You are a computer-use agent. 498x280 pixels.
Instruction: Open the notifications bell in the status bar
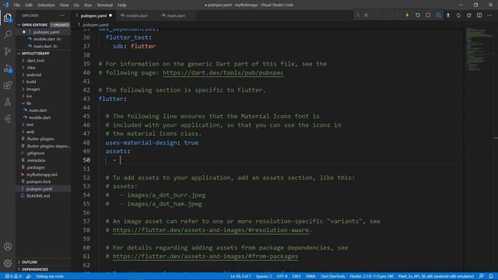pyautogui.click(x=491, y=276)
